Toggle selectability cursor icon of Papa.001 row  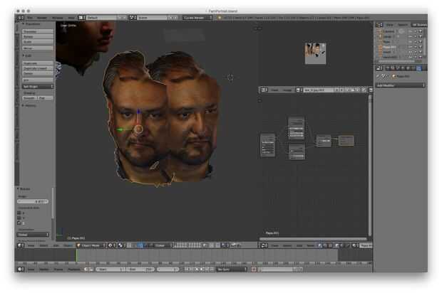416,47
